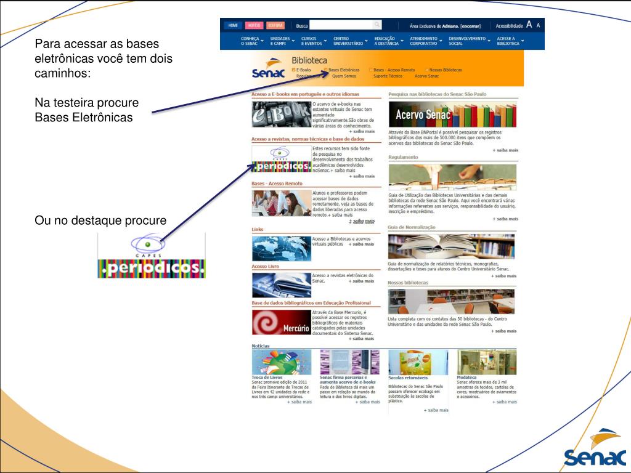Click the Regulamento card catalog photo
The image size is (631, 473).
tap(452, 177)
